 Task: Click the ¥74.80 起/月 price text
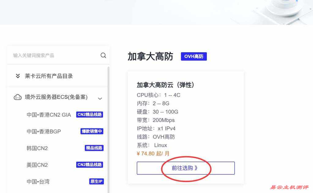[153, 154]
